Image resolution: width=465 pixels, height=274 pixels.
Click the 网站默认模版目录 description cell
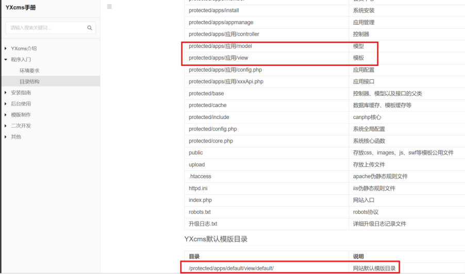(407, 268)
